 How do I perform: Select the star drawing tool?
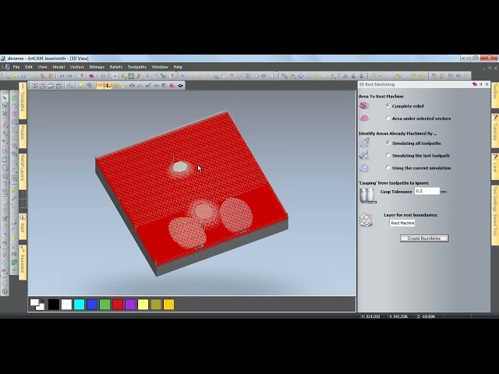point(5,176)
